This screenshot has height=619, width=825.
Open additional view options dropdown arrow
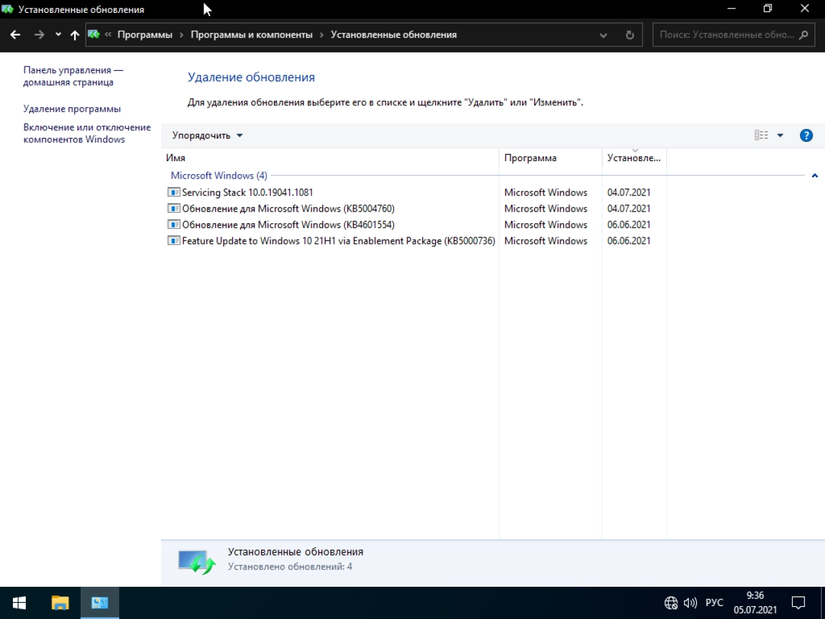[x=780, y=135]
